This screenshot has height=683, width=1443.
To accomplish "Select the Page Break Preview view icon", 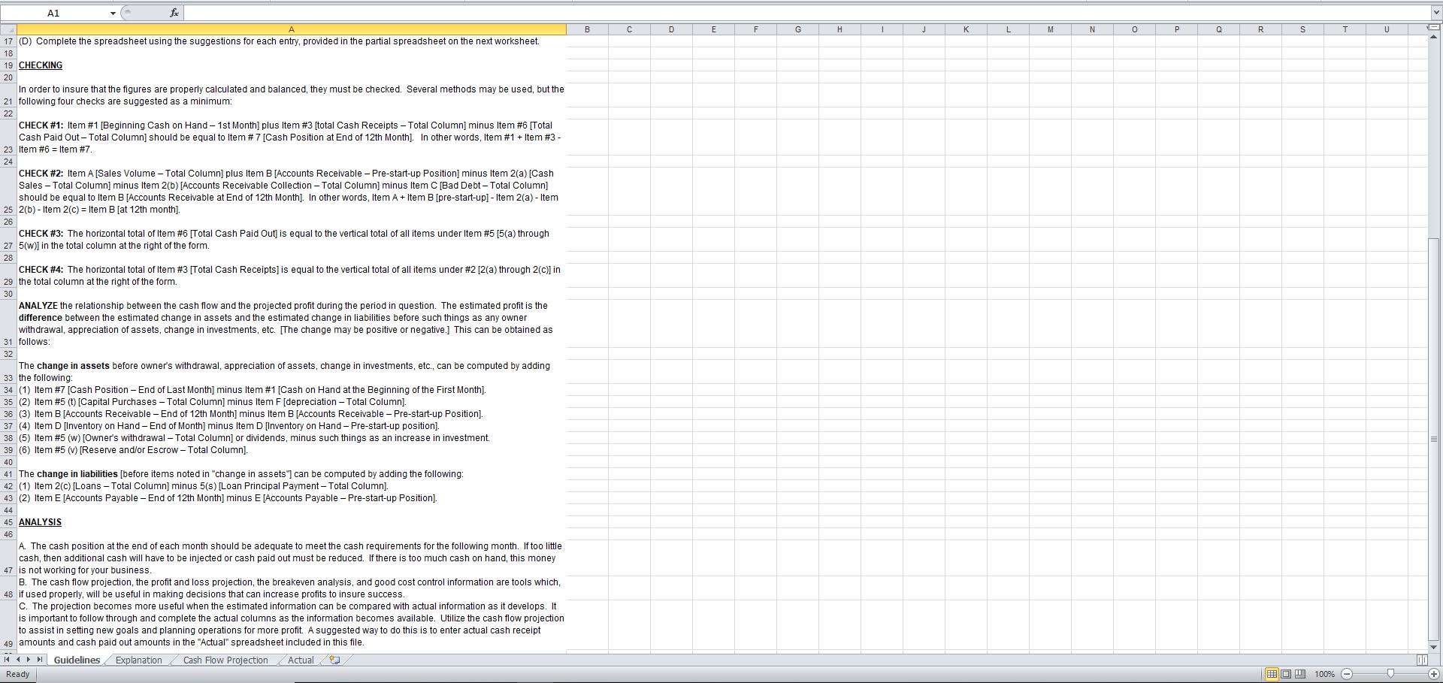I will [x=1299, y=674].
